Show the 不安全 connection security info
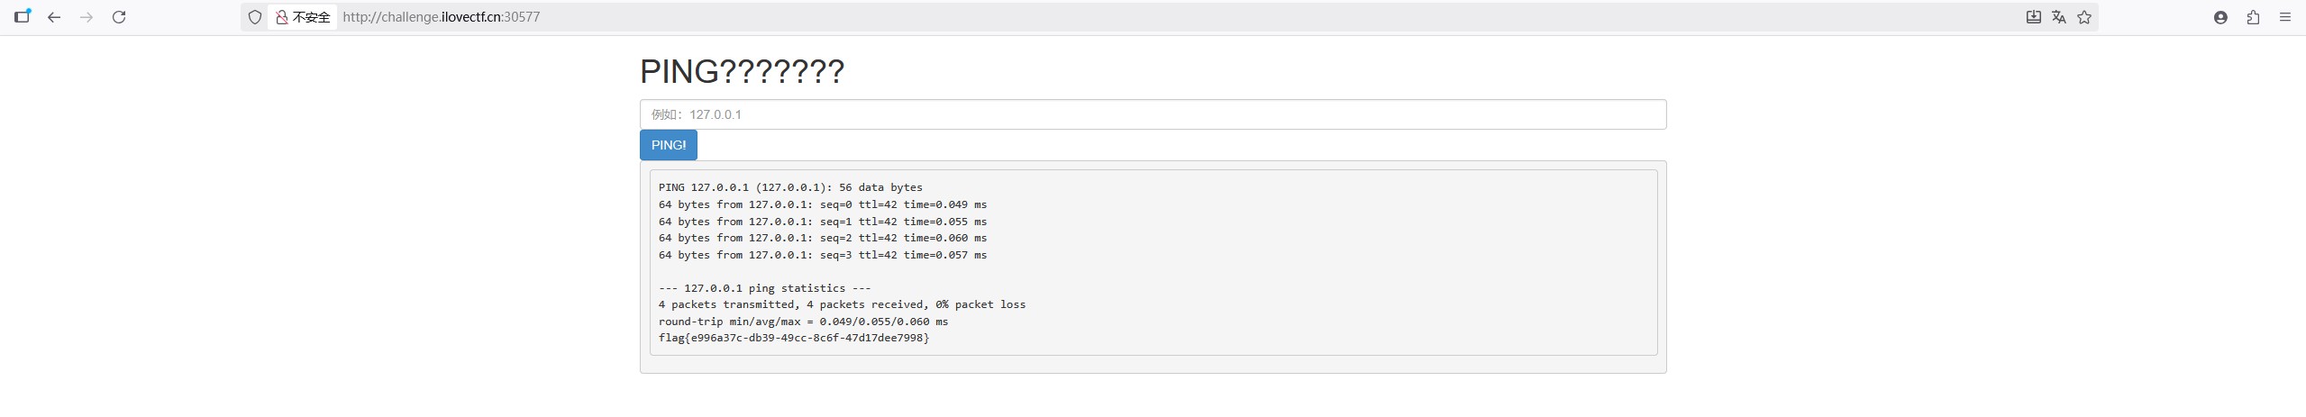The height and width of the screenshot is (417, 2306). [x=303, y=17]
